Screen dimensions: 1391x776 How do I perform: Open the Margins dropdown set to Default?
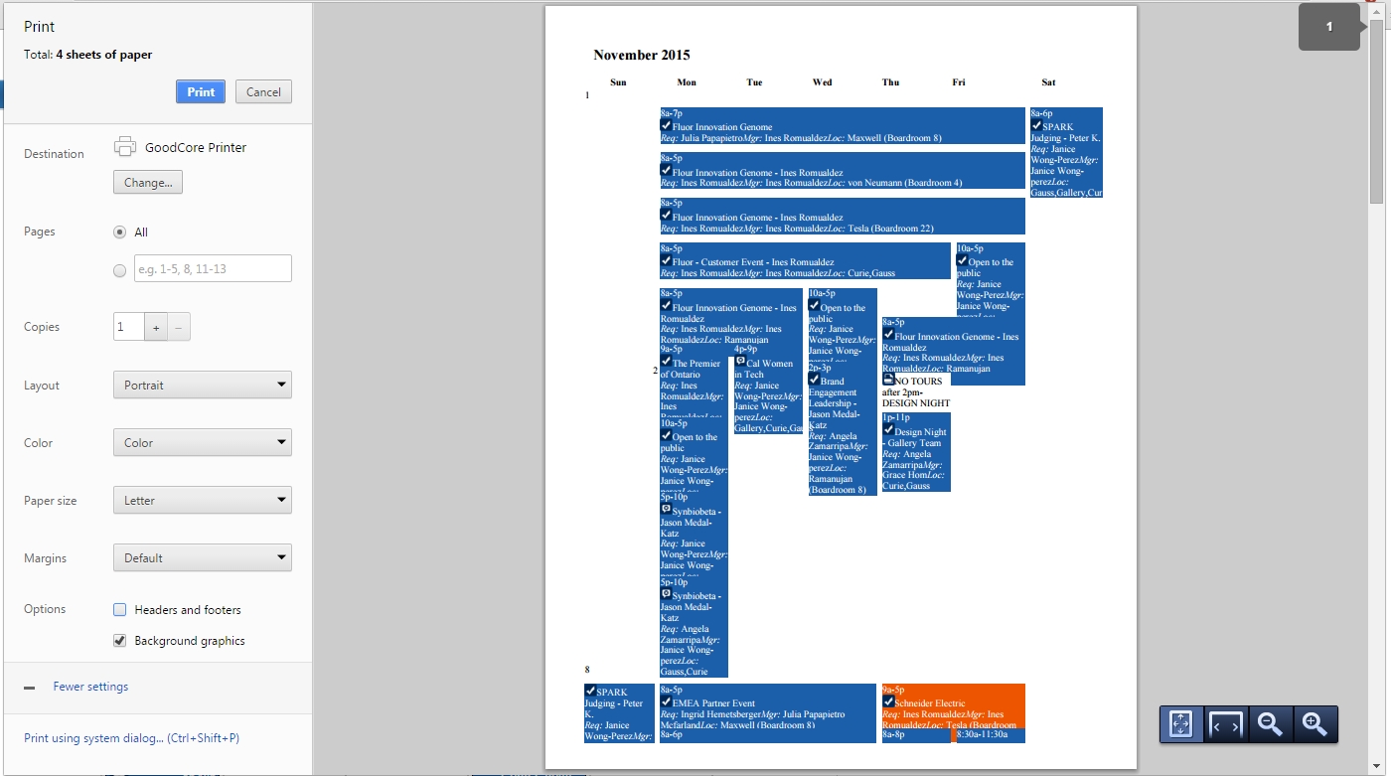click(203, 557)
